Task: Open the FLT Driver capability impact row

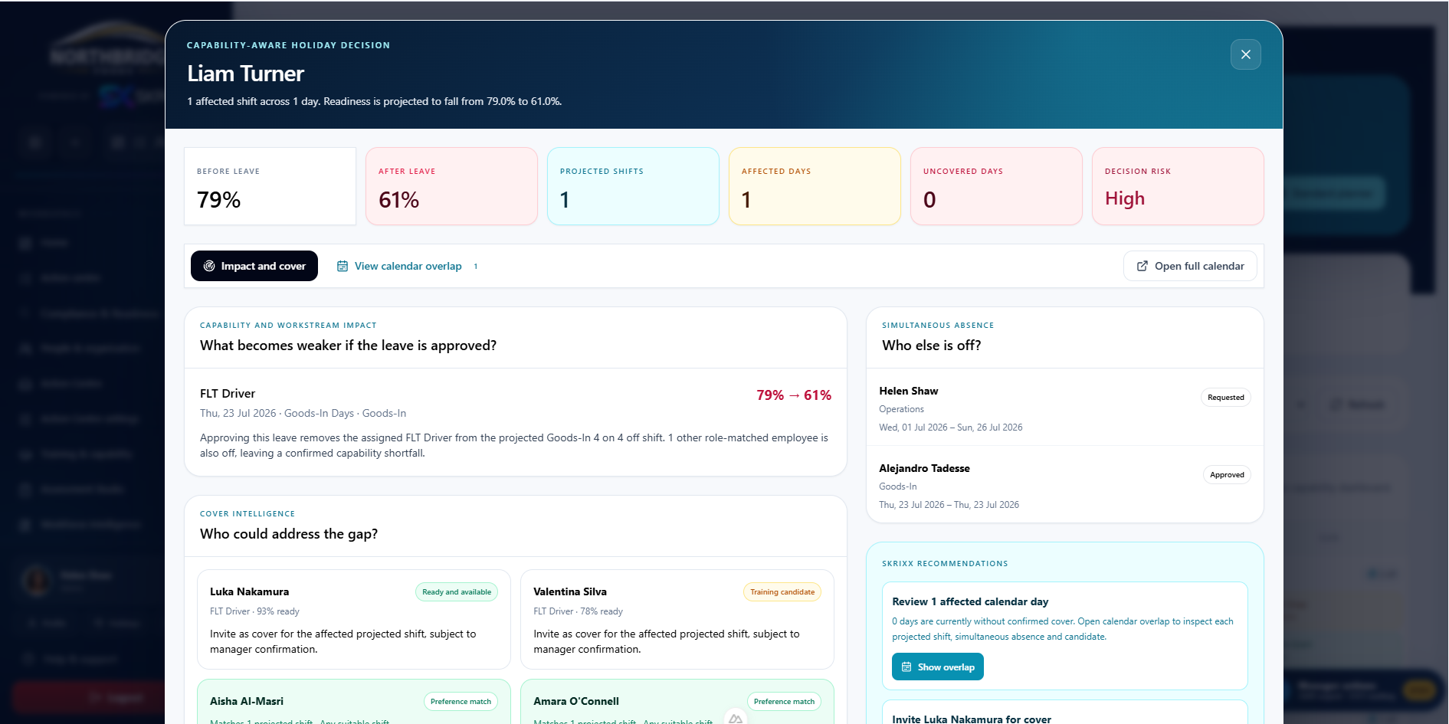Action: (x=516, y=422)
